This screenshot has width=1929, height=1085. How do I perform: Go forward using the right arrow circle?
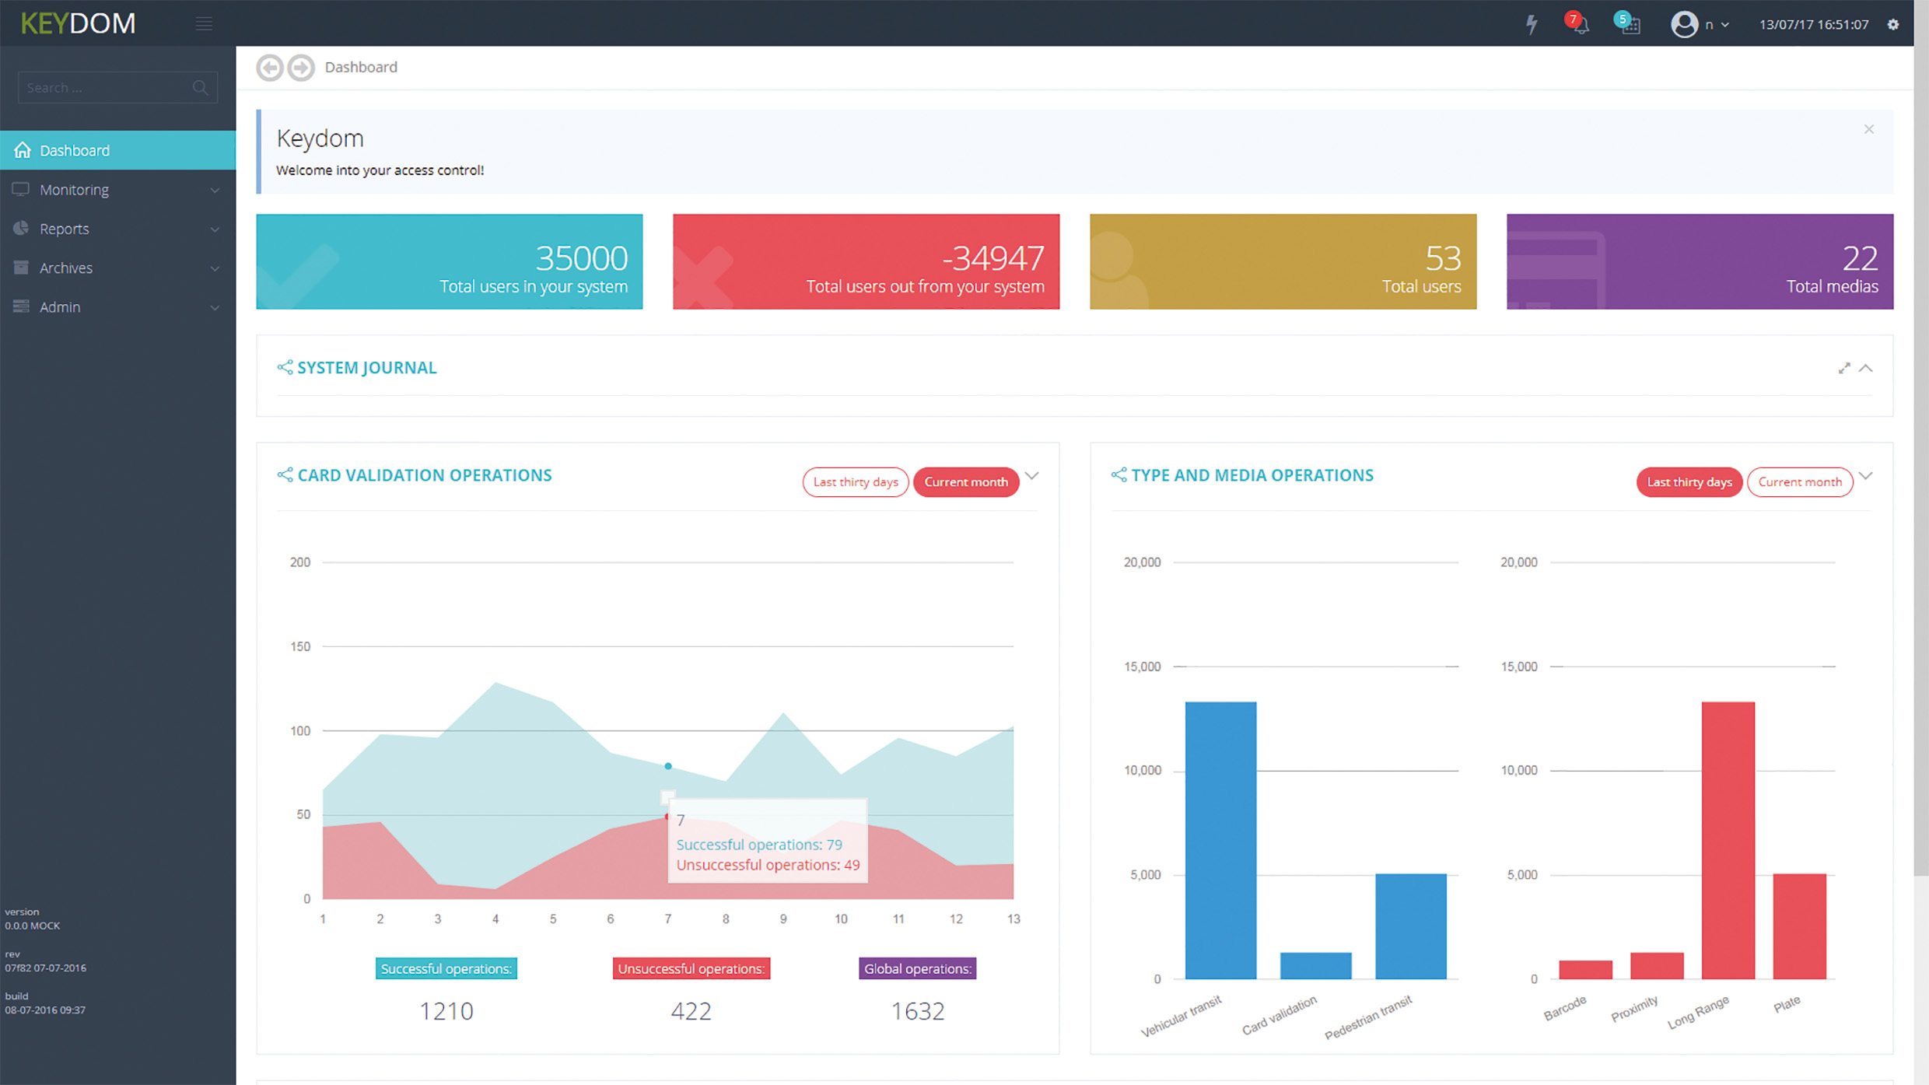coord(301,68)
